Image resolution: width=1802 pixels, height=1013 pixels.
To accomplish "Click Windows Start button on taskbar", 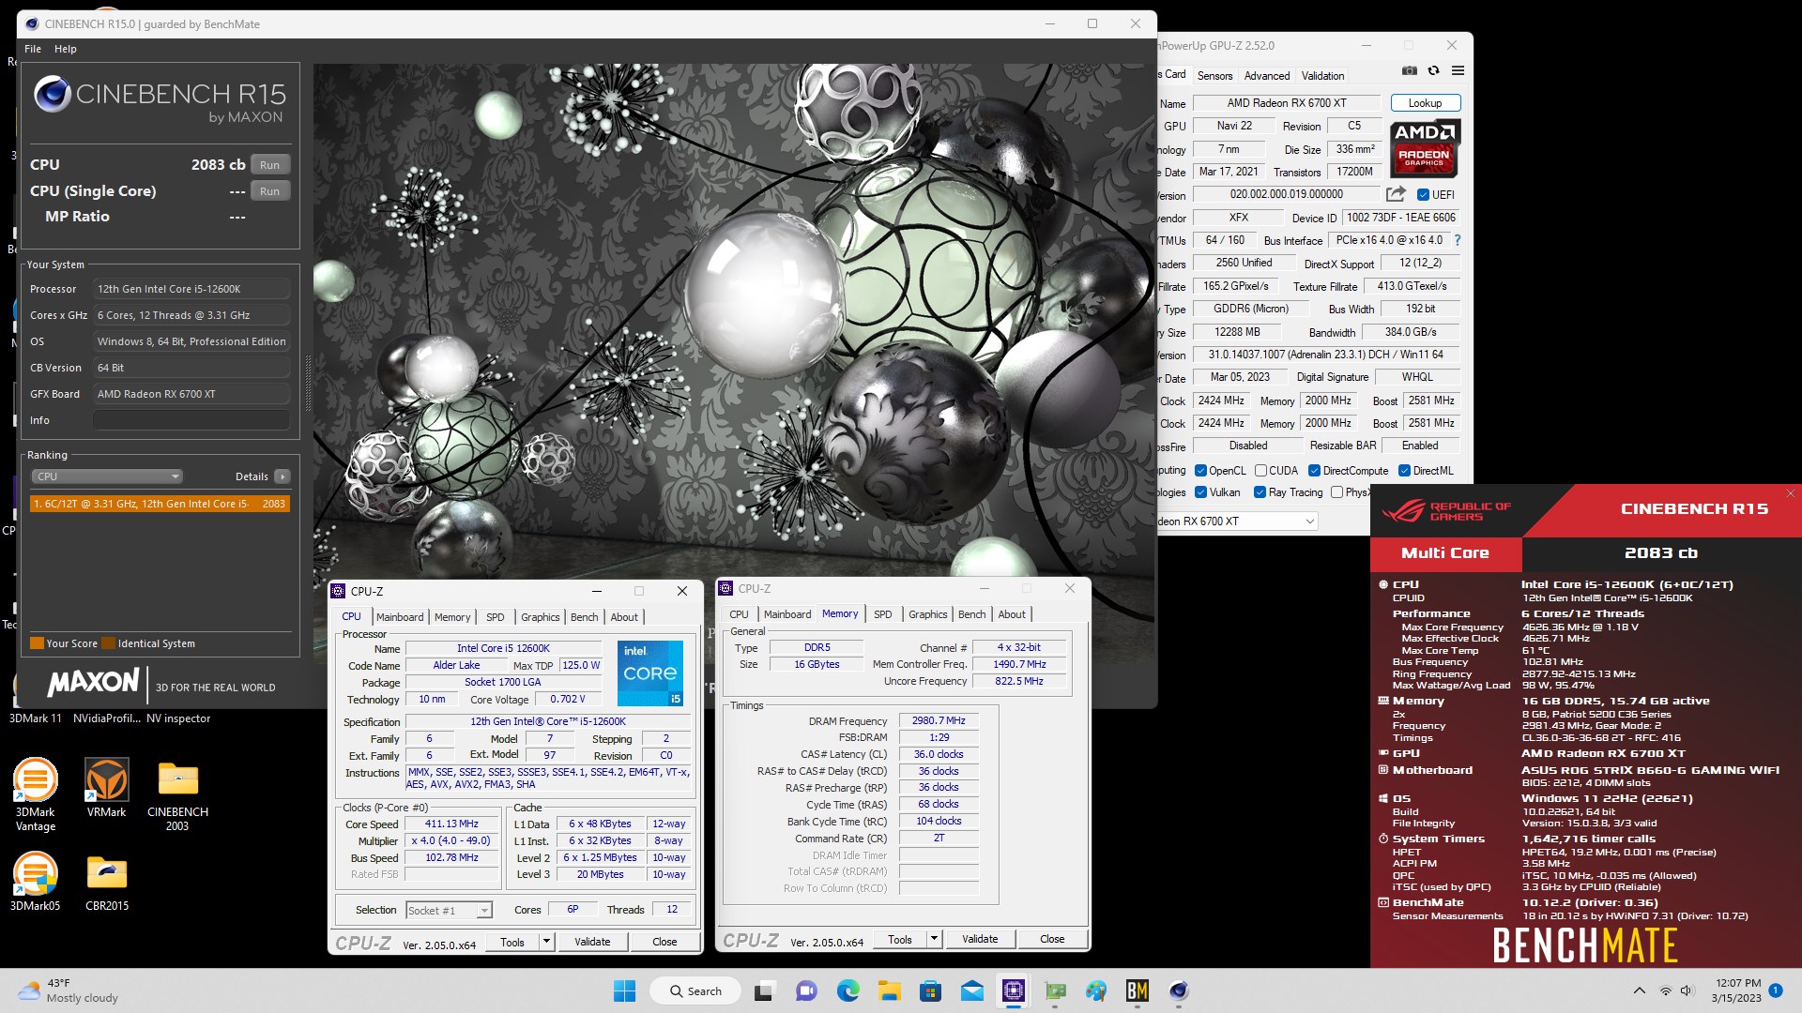I will coord(624,990).
